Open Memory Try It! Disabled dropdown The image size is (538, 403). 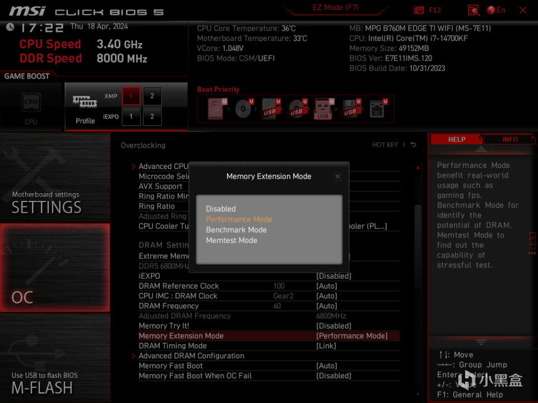333,326
